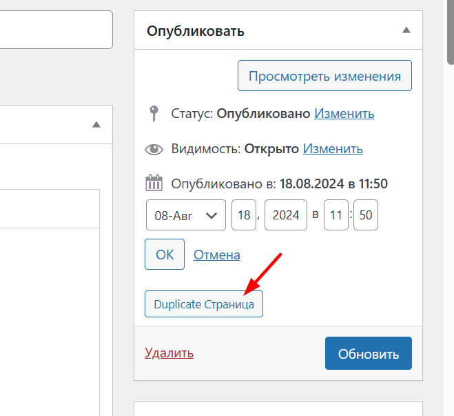Click into the title text field at top left

tap(55, 30)
